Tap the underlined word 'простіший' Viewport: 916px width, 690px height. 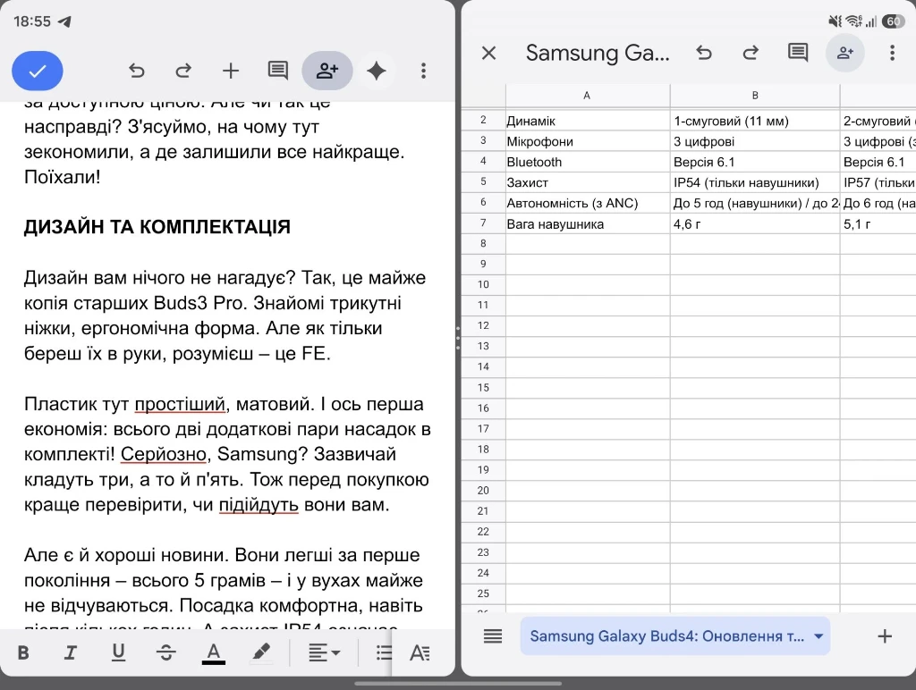(x=180, y=404)
